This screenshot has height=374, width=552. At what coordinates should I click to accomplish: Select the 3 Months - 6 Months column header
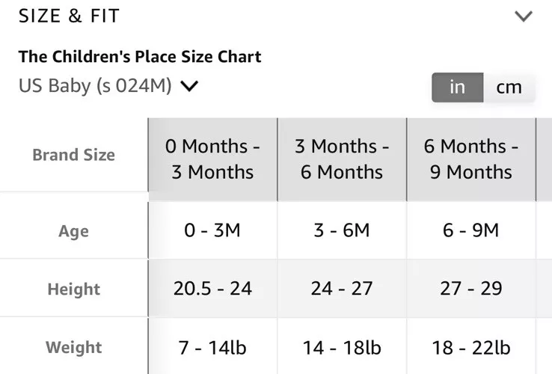(x=342, y=159)
